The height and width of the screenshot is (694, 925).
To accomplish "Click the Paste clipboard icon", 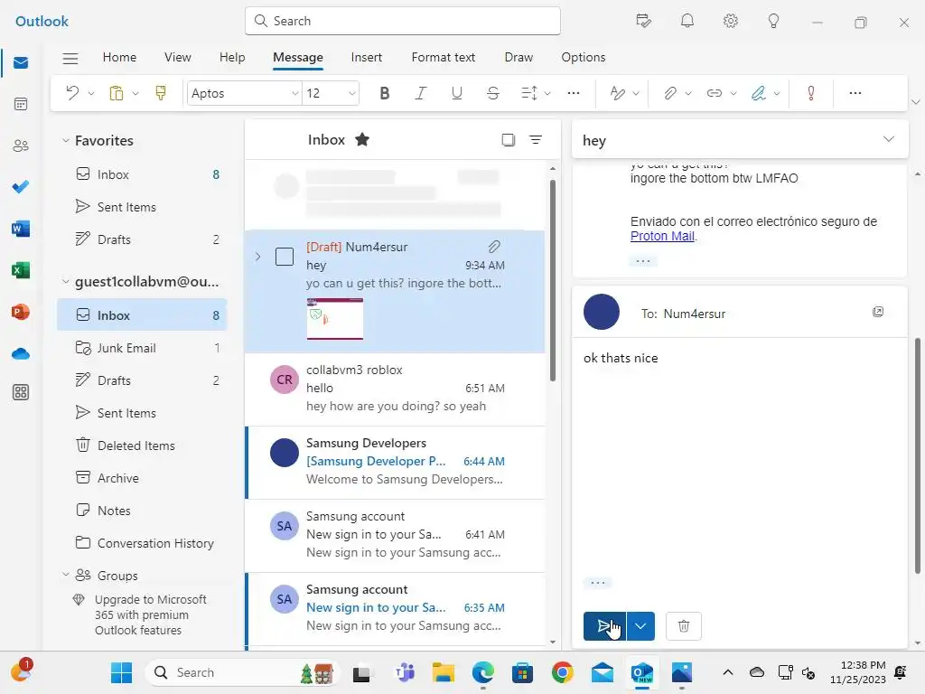I will pyautogui.click(x=117, y=93).
